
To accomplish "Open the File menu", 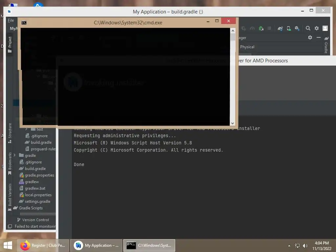I will pos(11,20).
